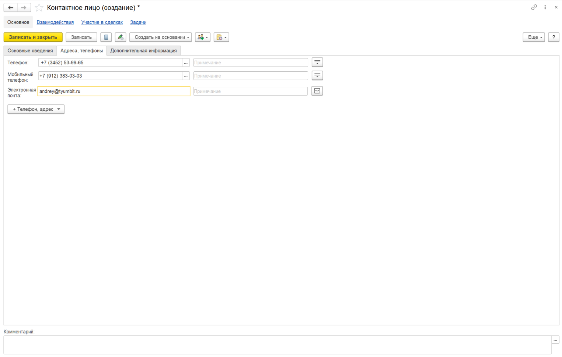Expand the Создать на основании dropdown
Viewport: 562px width, 357px height.
click(x=161, y=37)
